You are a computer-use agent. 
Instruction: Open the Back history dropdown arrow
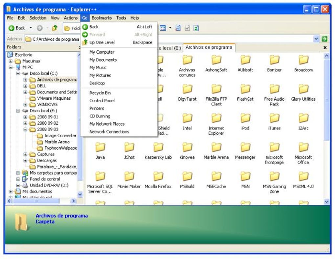(31, 28)
